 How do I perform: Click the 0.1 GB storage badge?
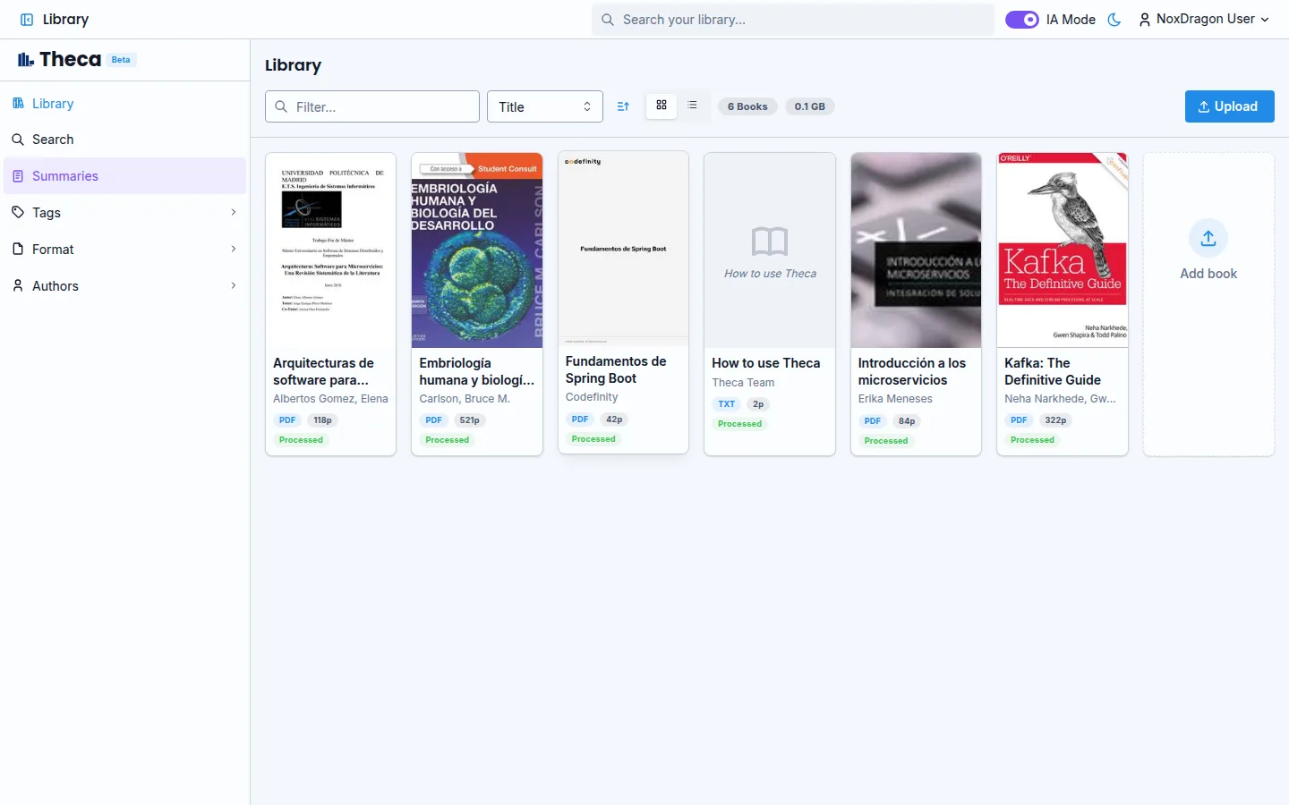(810, 106)
